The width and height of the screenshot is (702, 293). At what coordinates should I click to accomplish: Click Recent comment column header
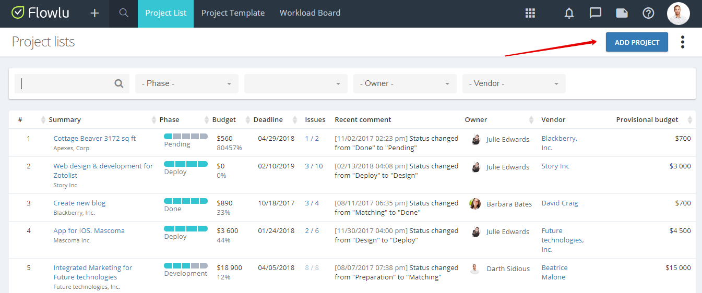point(363,120)
